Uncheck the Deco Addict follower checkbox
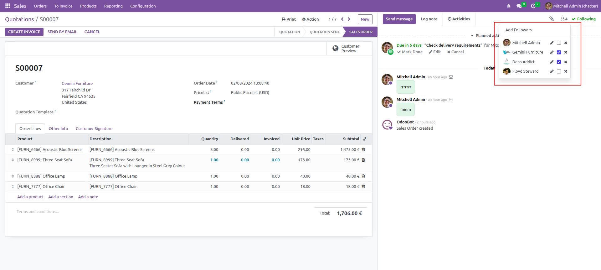 pyautogui.click(x=559, y=62)
